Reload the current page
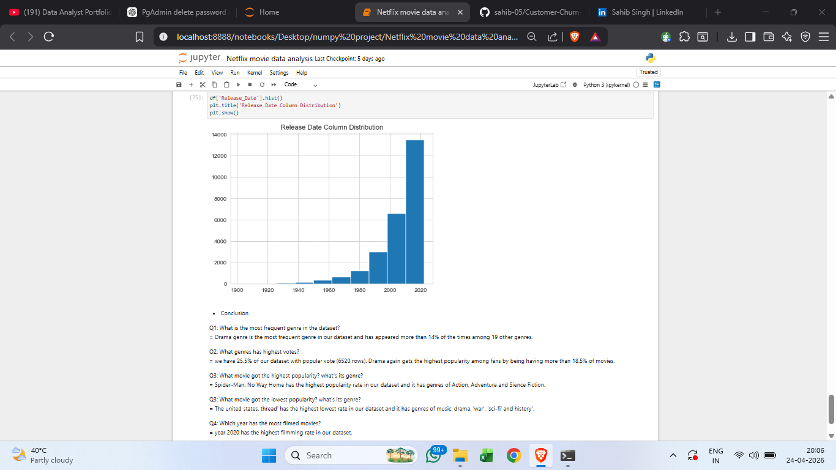The image size is (836, 470). [x=49, y=37]
